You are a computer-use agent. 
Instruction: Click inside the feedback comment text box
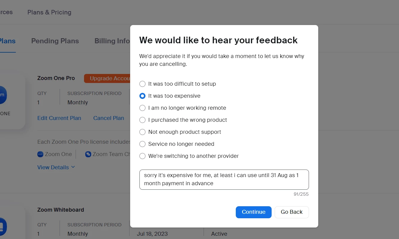[224, 179]
